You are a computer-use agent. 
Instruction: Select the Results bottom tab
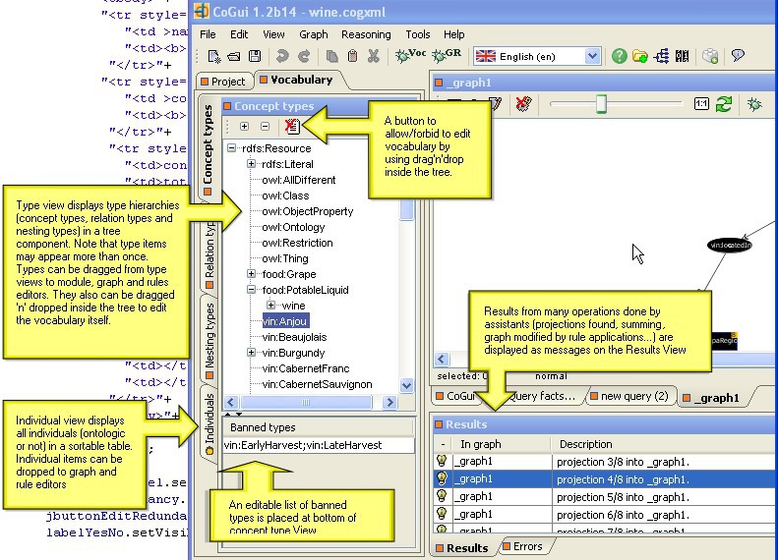click(x=462, y=547)
